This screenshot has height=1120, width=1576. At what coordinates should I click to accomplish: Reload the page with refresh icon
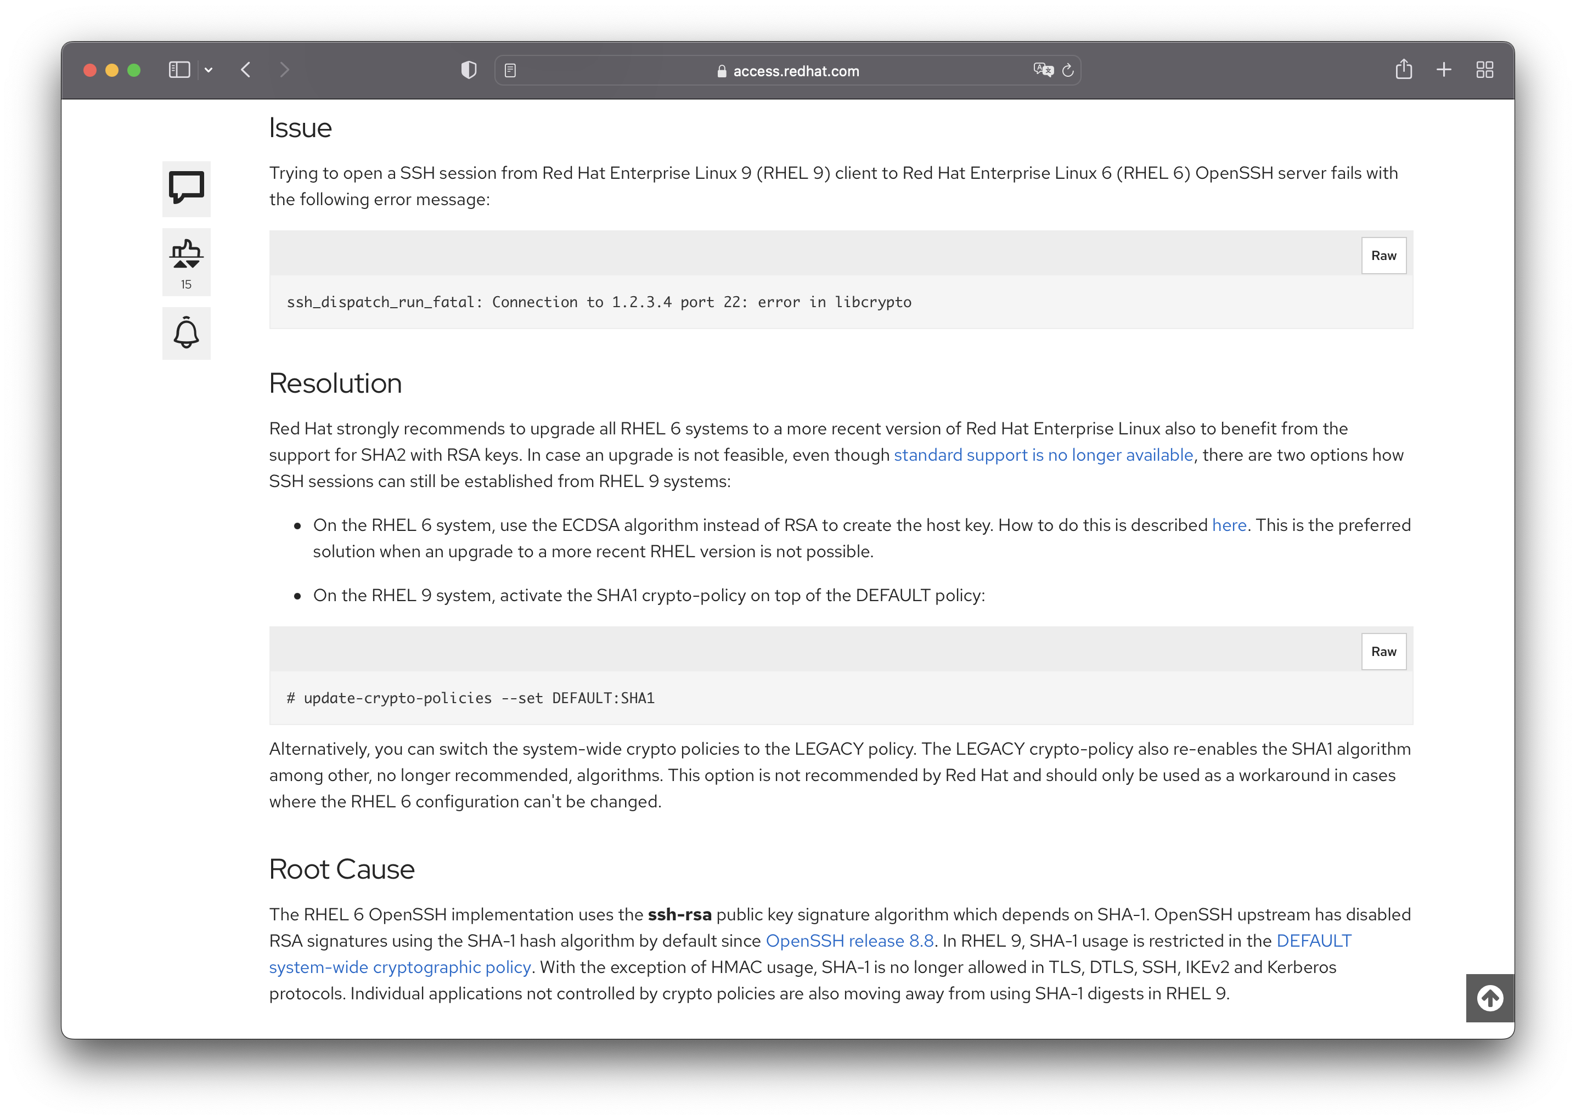point(1068,70)
